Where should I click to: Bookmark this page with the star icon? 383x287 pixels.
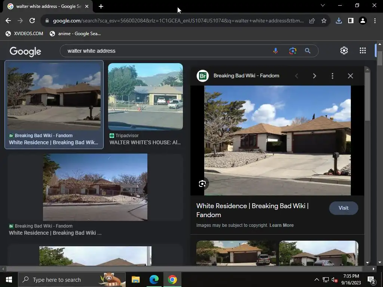click(324, 21)
